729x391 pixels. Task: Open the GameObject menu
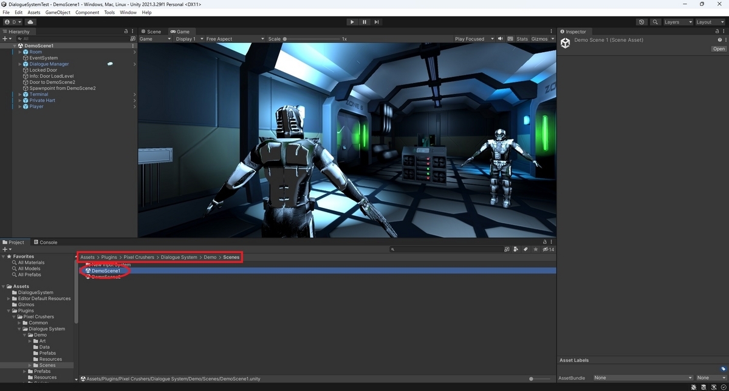(58, 12)
